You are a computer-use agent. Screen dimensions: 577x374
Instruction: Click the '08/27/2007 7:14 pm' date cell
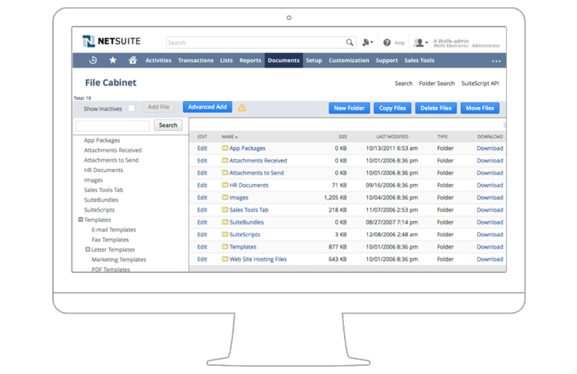[392, 222]
